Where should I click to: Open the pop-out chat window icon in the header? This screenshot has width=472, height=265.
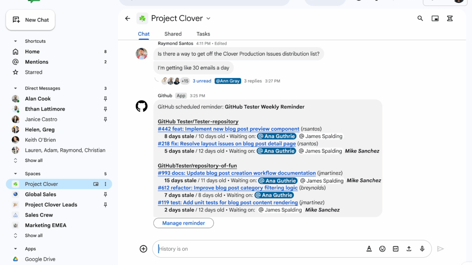[435, 18]
